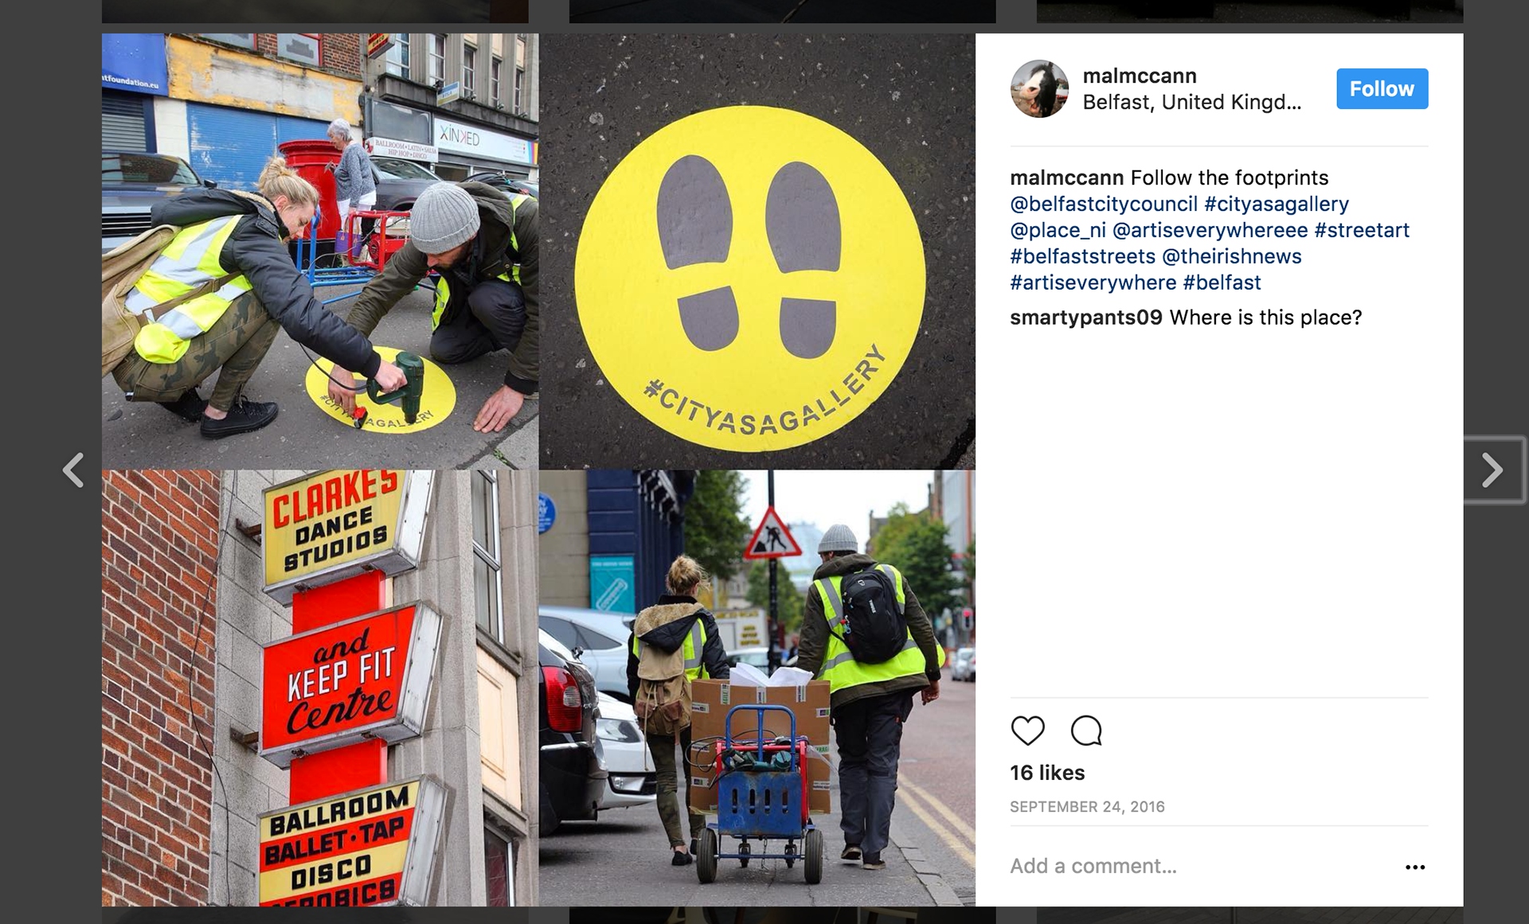Image resolution: width=1529 pixels, height=924 pixels.
Task: View smartypants09's commenter profile
Action: (x=1086, y=318)
